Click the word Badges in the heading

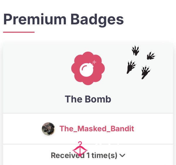point(97,19)
